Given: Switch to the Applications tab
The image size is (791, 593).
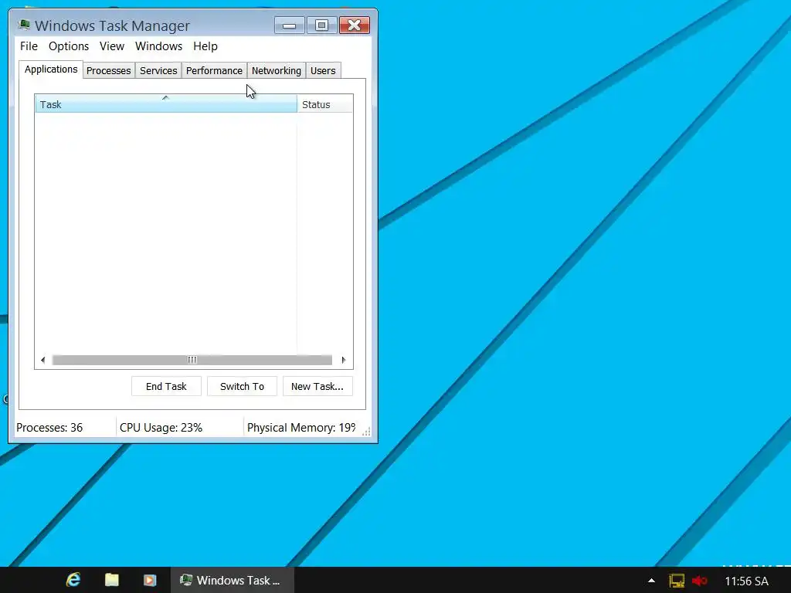Looking at the screenshot, I should [x=51, y=69].
